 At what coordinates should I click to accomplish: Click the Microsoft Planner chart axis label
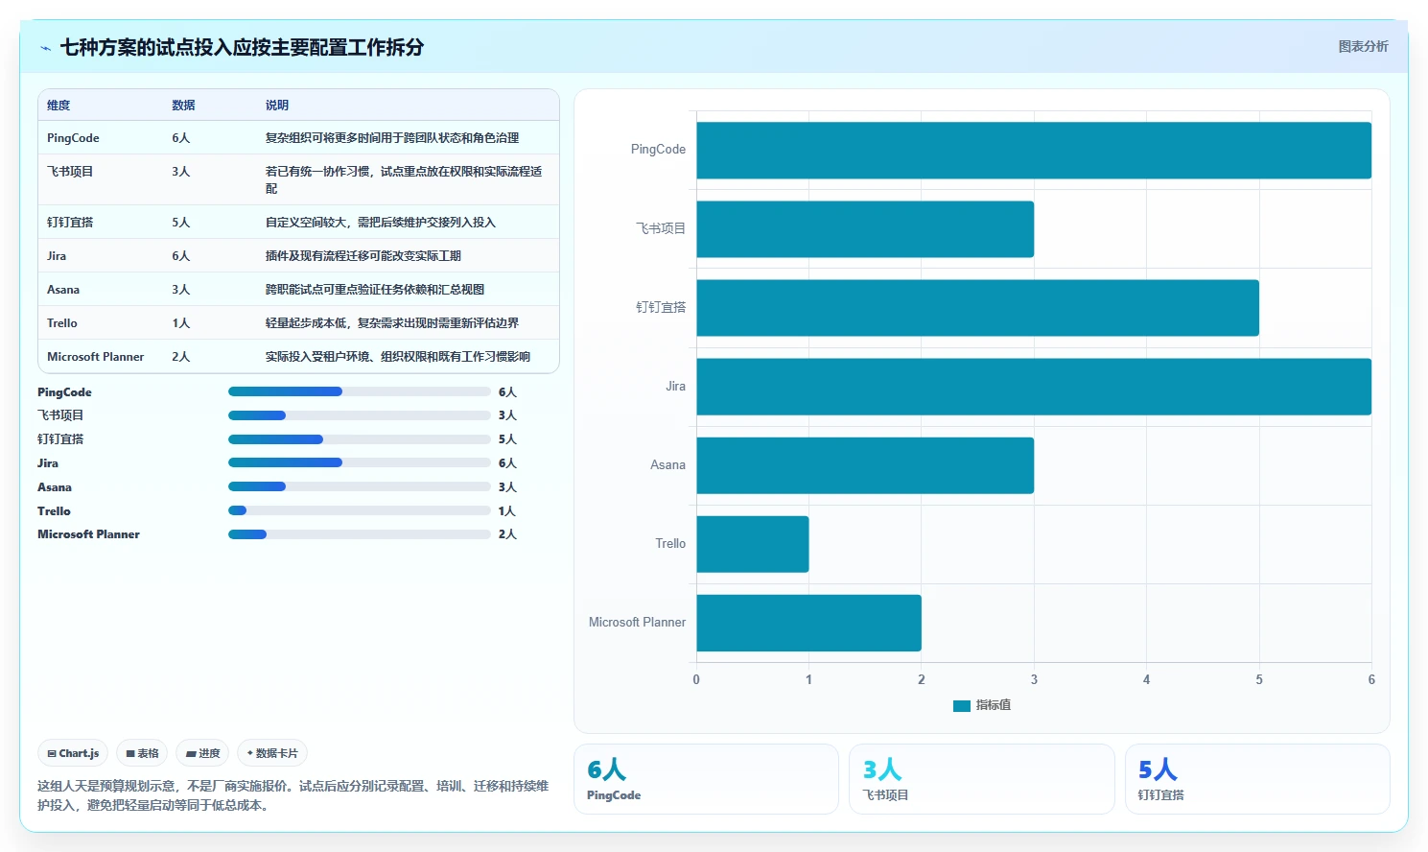637,623
